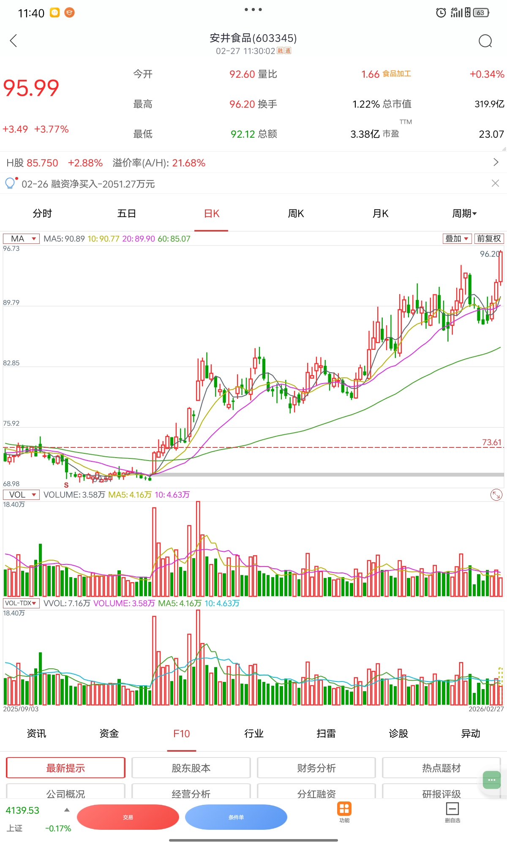Tap the 食品加工 sector link

pos(397,74)
